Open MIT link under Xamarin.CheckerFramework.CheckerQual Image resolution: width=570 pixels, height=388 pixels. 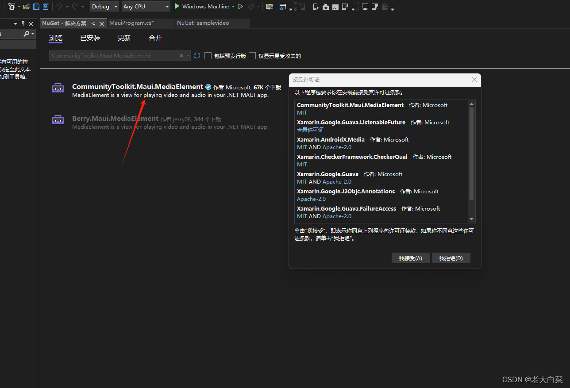[x=302, y=165]
